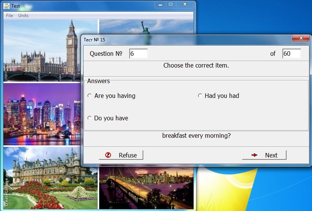Viewport: 312px width, 211px height.
Task: Click the "Choose the correct item." instruction text
Action: point(196,65)
